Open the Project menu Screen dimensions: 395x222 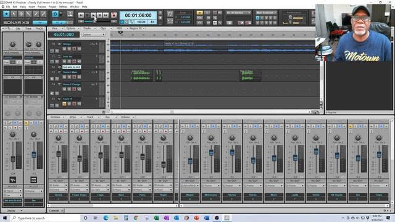(52, 7)
